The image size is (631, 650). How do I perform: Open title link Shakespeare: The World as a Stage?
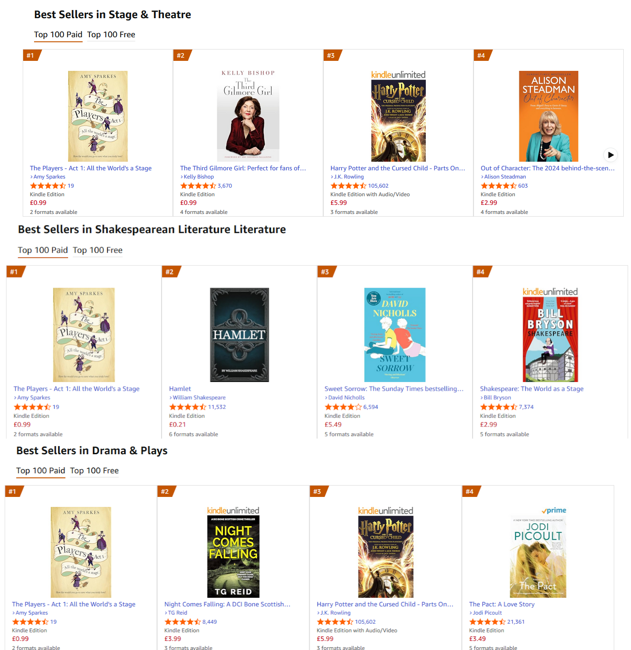click(x=532, y=389)
